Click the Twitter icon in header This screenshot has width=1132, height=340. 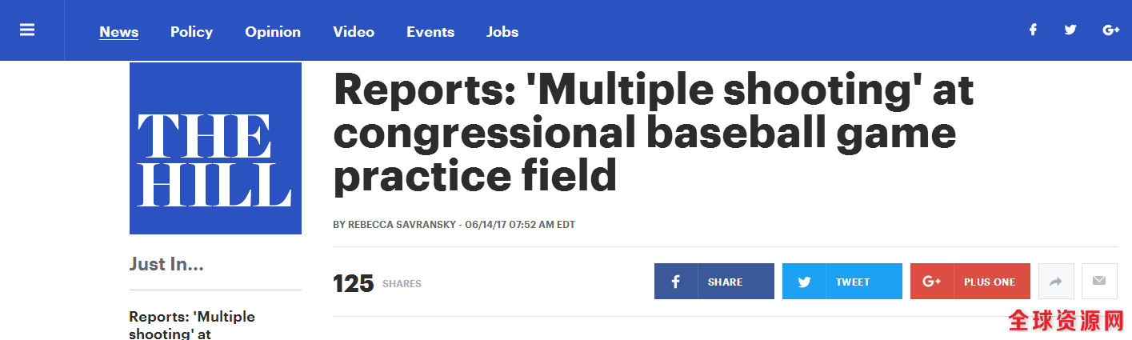click(x=1070, y=30)
